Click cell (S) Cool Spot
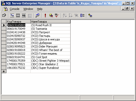The width and height of the screenshot is (136, 101). [x=50, y=57]
